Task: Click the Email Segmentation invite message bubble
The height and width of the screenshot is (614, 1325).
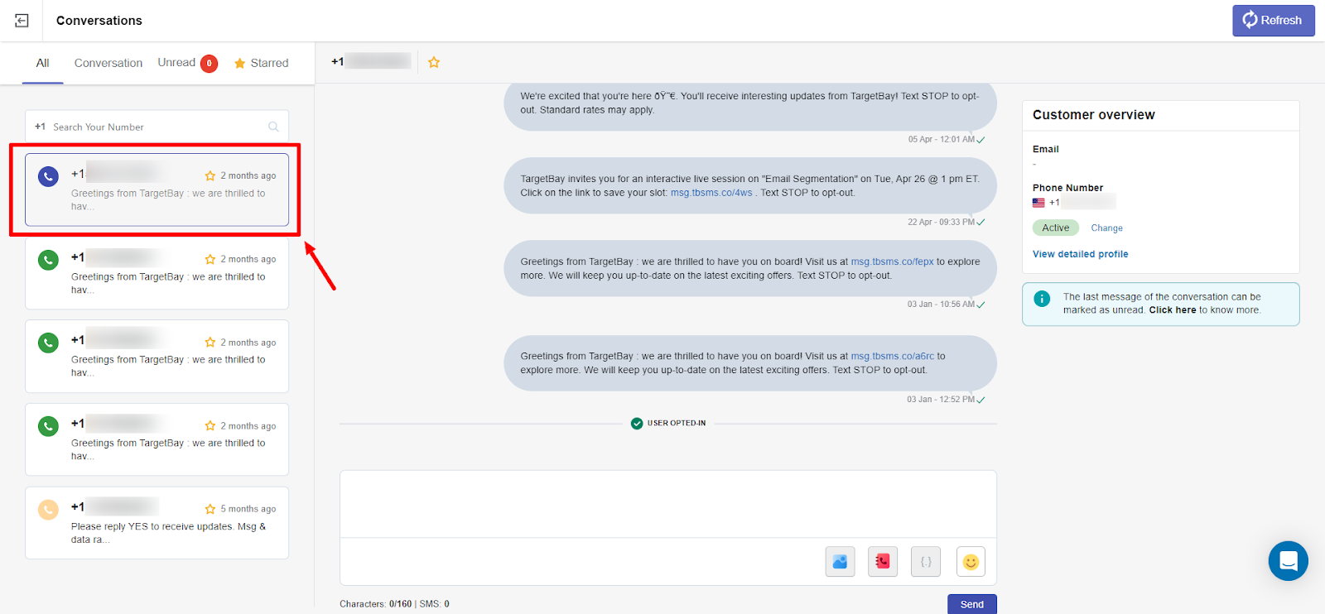Action: pos(750,186)
